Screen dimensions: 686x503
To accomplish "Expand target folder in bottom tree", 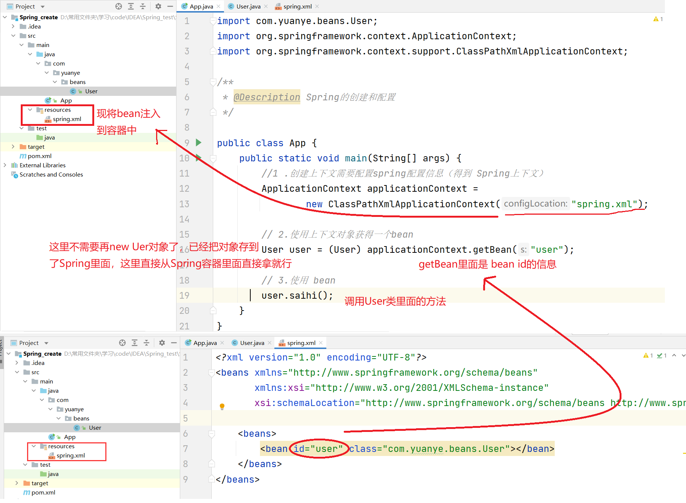I will tap(17, 483).
